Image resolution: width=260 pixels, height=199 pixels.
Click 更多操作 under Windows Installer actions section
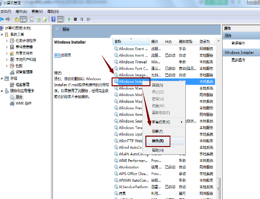coord(238,60)
